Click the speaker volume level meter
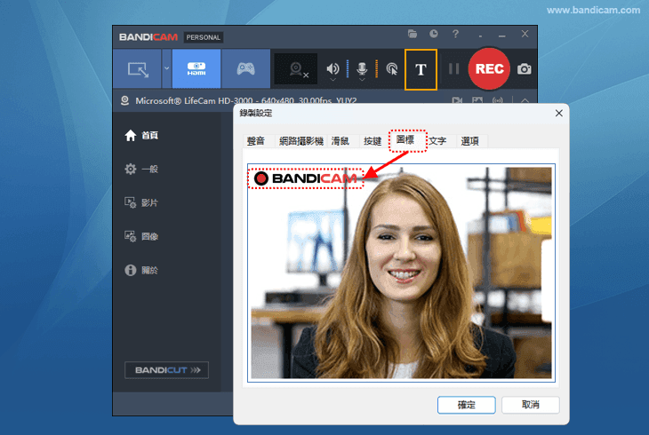Screen dimensions: 649x435 click(x=348, y=68)
